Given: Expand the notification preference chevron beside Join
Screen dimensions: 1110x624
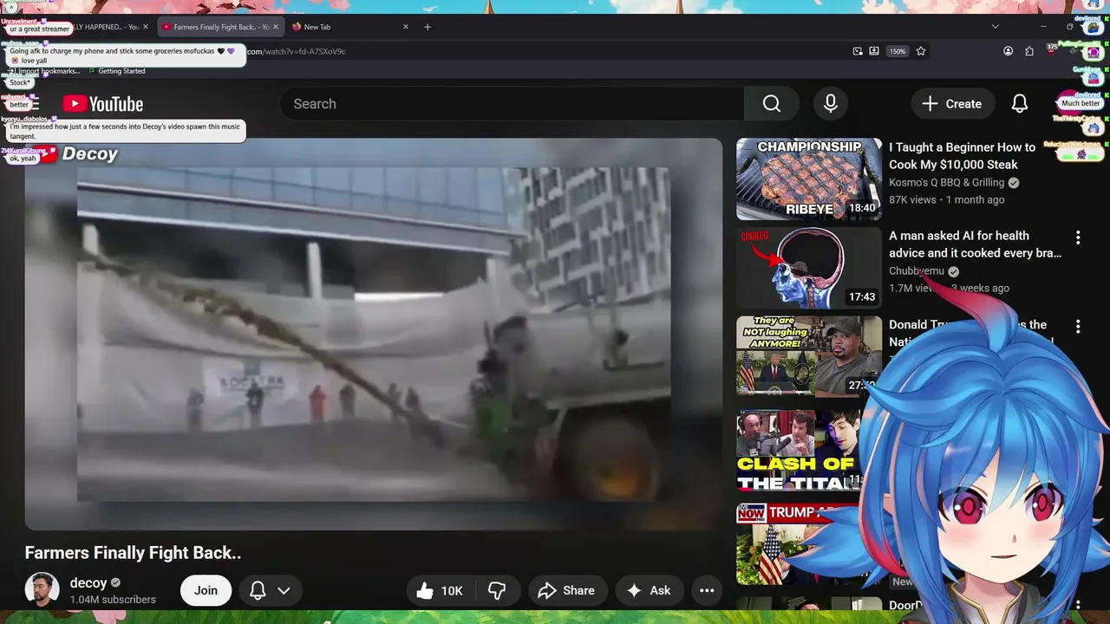Looking at the screenshot, I should coord(284,590).
